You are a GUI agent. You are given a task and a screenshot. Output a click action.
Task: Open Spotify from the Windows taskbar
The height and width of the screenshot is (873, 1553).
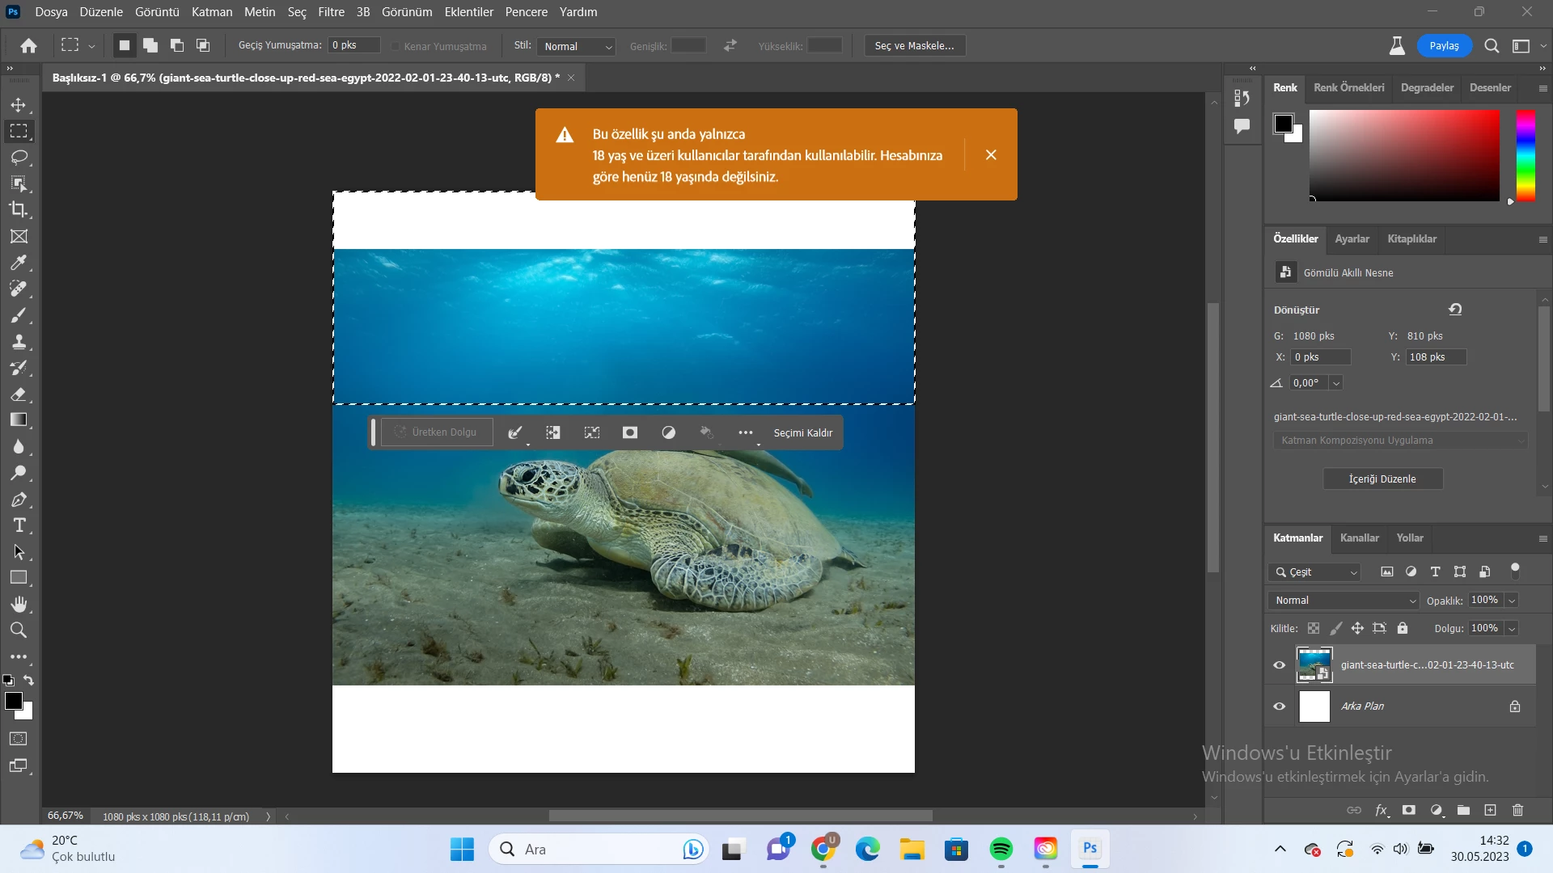click(1001, 849)
